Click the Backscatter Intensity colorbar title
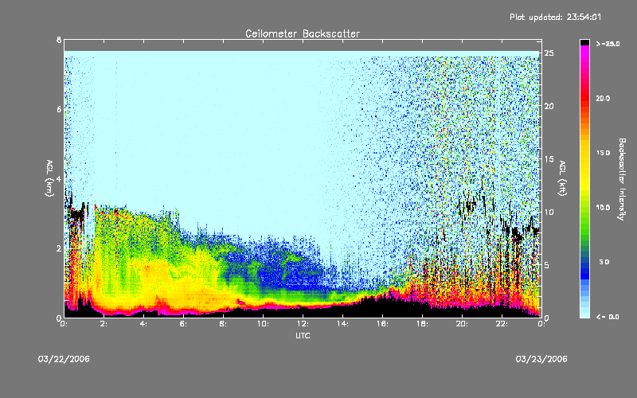This screenshot has width=637, height=398. 622,178
